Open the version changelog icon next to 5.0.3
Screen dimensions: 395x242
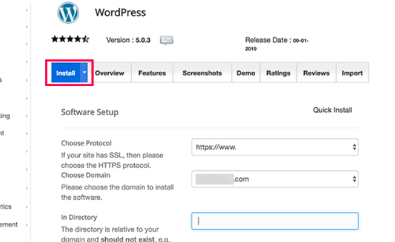167,40
